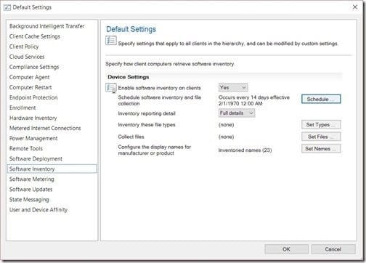
Task: Click the 'Occurs every 14 days effective' schedule text
Action: coord(254,100)
